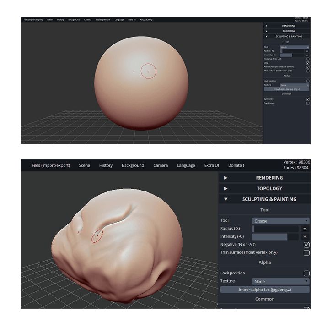Click the RENDERING arrow icon in the Crease panel
This screenshot has width=333, height=328.
tap(226, 178)
